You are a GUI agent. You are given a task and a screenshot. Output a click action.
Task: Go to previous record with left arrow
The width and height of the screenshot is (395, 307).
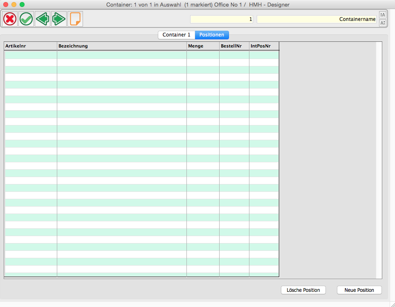pos(43,19)
